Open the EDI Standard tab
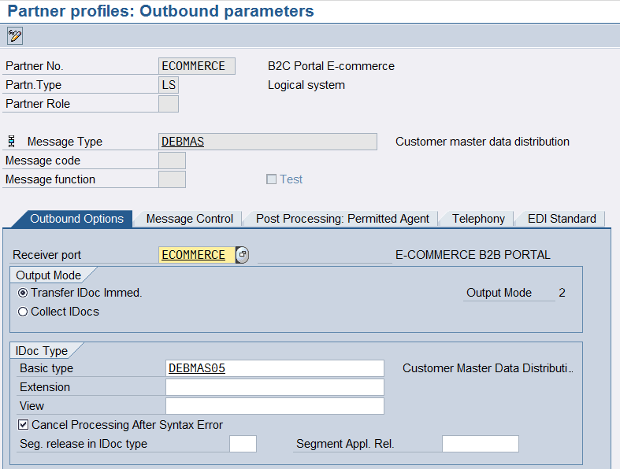Screen dimensions: 620x469 562,219
